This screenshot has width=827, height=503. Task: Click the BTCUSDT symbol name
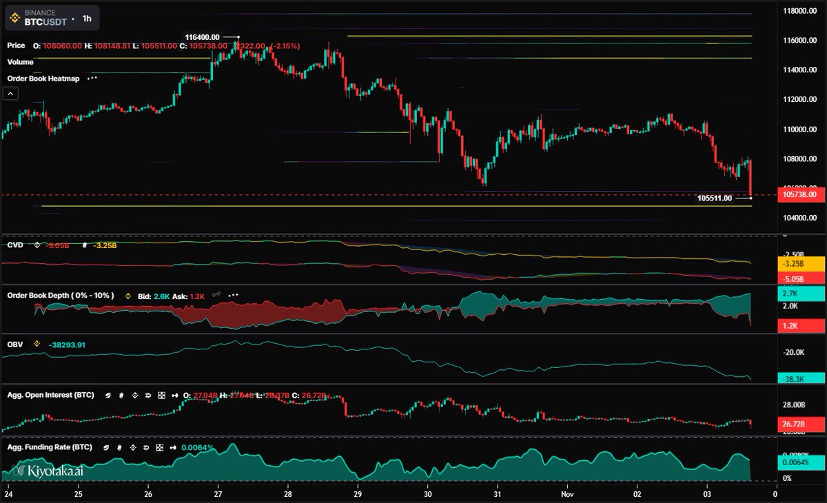pos(44,19)
